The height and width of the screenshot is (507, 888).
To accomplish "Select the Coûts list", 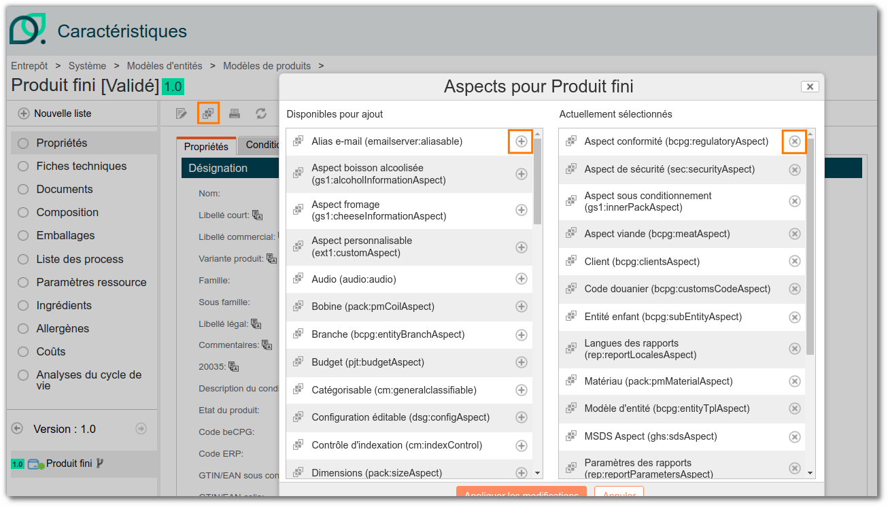I will pos(82,351).
